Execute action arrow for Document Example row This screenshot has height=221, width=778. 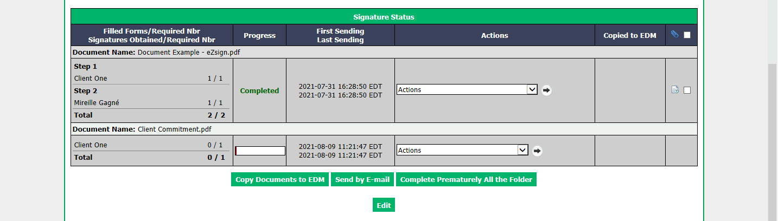click(x=546, y=90)
